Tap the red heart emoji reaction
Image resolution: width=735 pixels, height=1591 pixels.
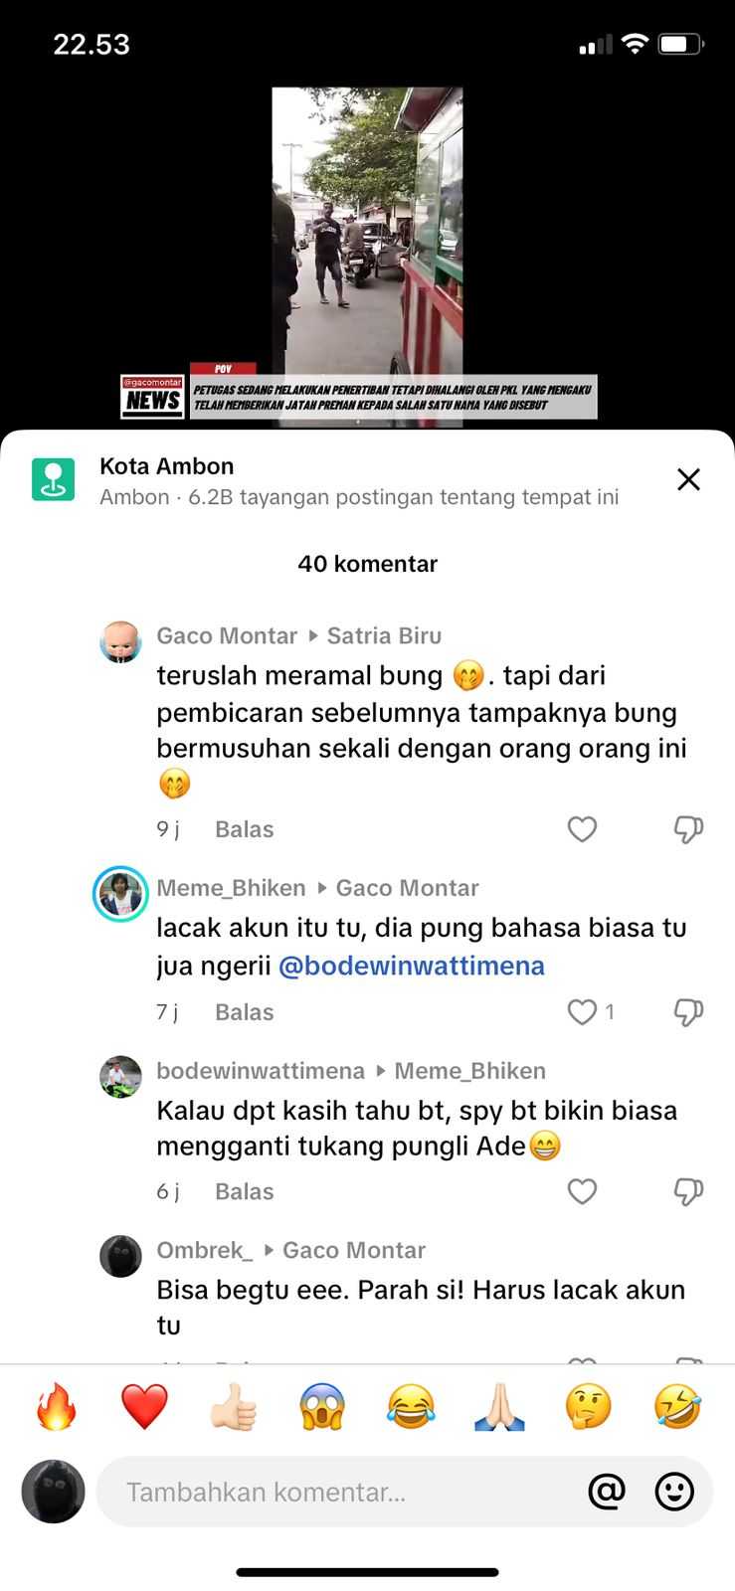coord(145,1407)
